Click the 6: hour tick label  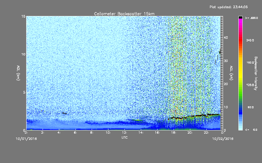[75, 133]
